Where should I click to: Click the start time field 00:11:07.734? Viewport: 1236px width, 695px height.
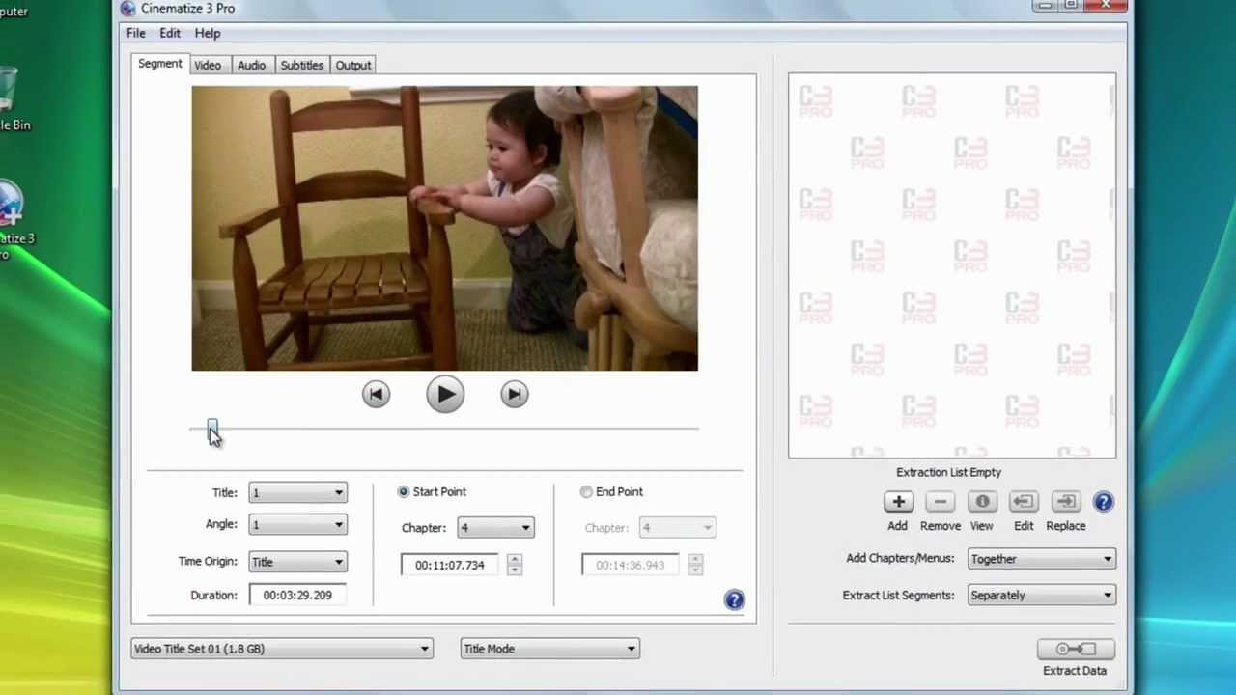(x=450, y=565)
